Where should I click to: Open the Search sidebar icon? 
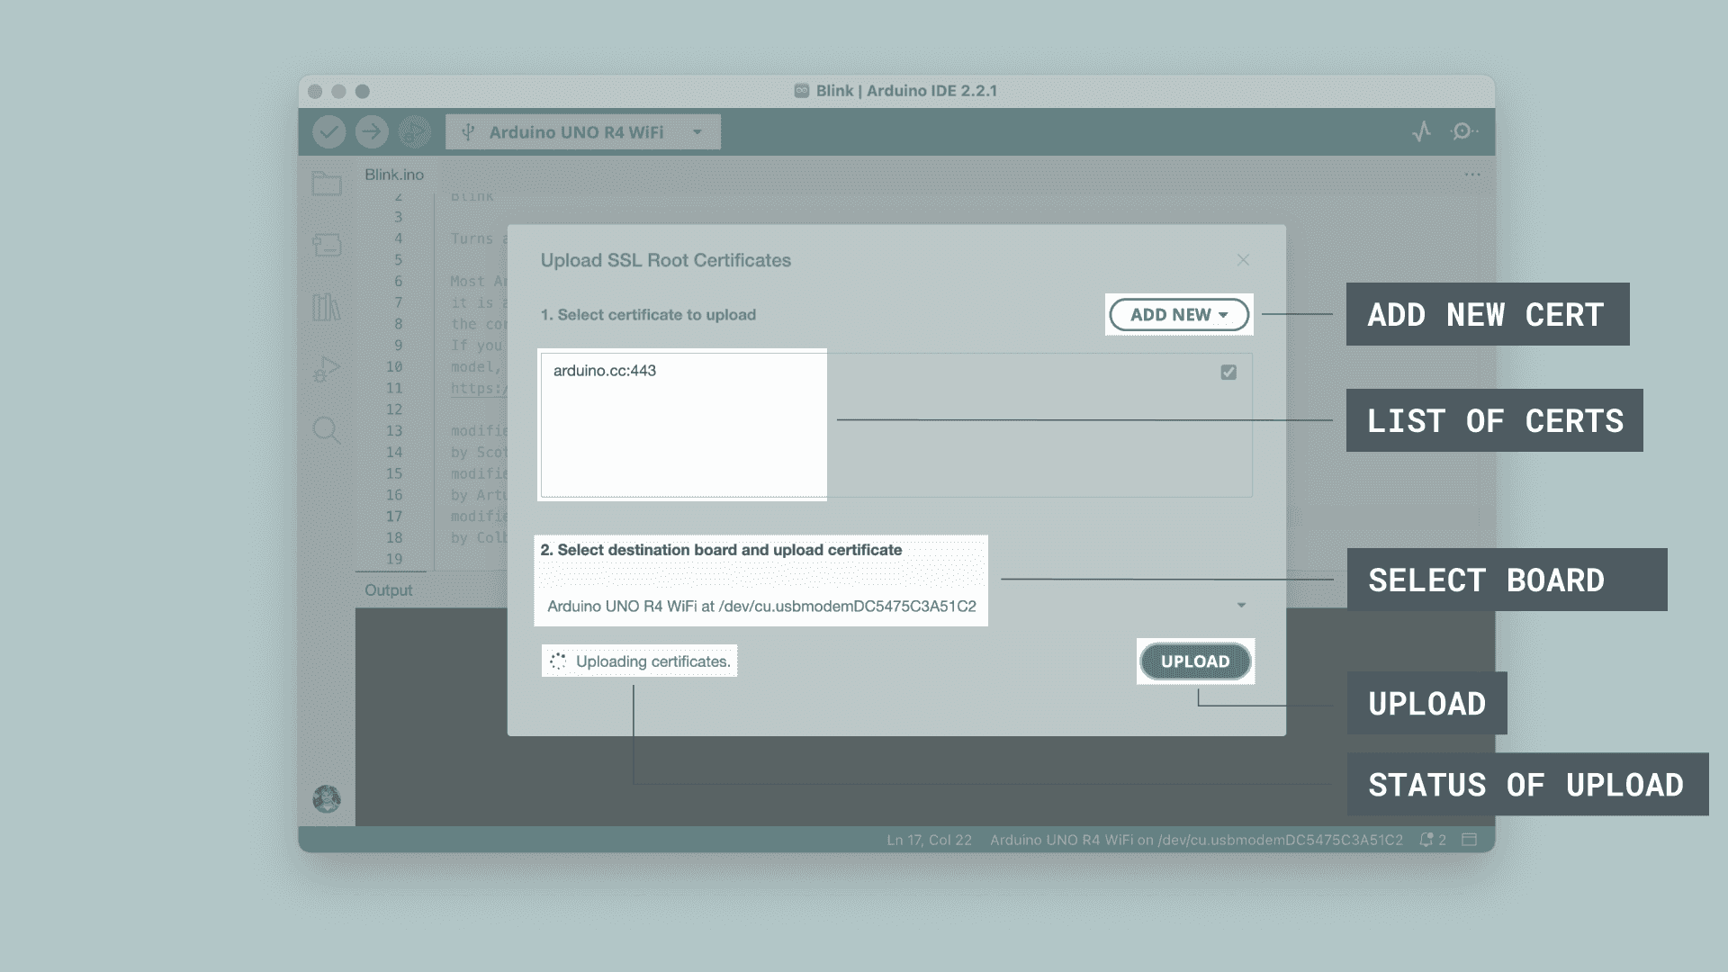[x=327, y=430]
